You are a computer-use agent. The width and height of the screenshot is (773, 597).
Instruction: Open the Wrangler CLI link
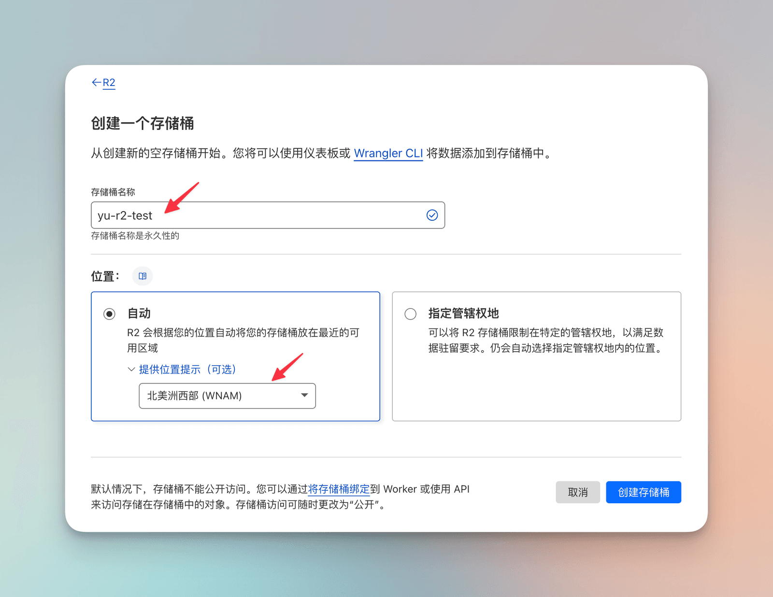click(x=388, y=154)
